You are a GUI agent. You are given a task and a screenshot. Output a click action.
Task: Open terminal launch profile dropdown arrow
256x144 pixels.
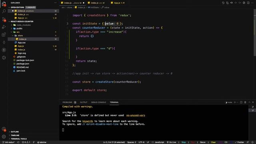238,102
